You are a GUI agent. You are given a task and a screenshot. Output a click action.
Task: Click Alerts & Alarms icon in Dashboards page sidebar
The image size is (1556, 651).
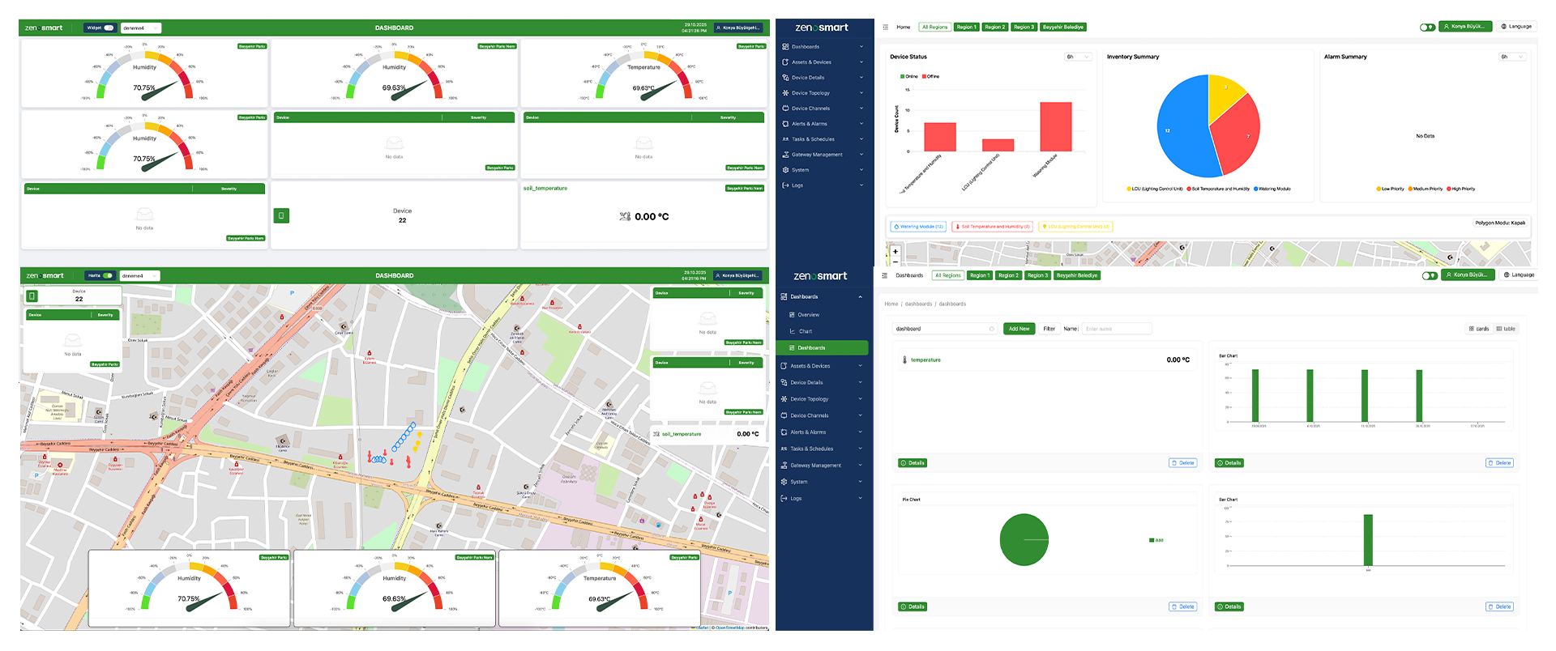(x=784, y=432)
